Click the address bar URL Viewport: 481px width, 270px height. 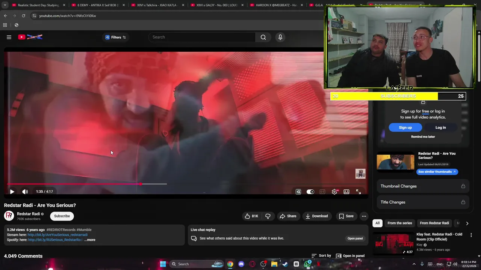point(68,16)
